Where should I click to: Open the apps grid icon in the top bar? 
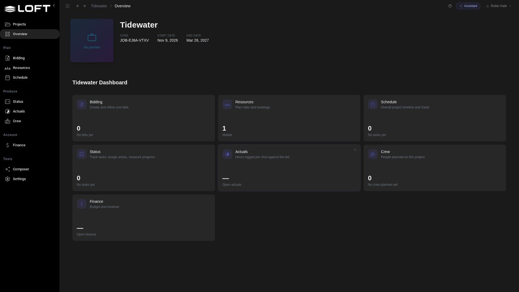point(67,6)
